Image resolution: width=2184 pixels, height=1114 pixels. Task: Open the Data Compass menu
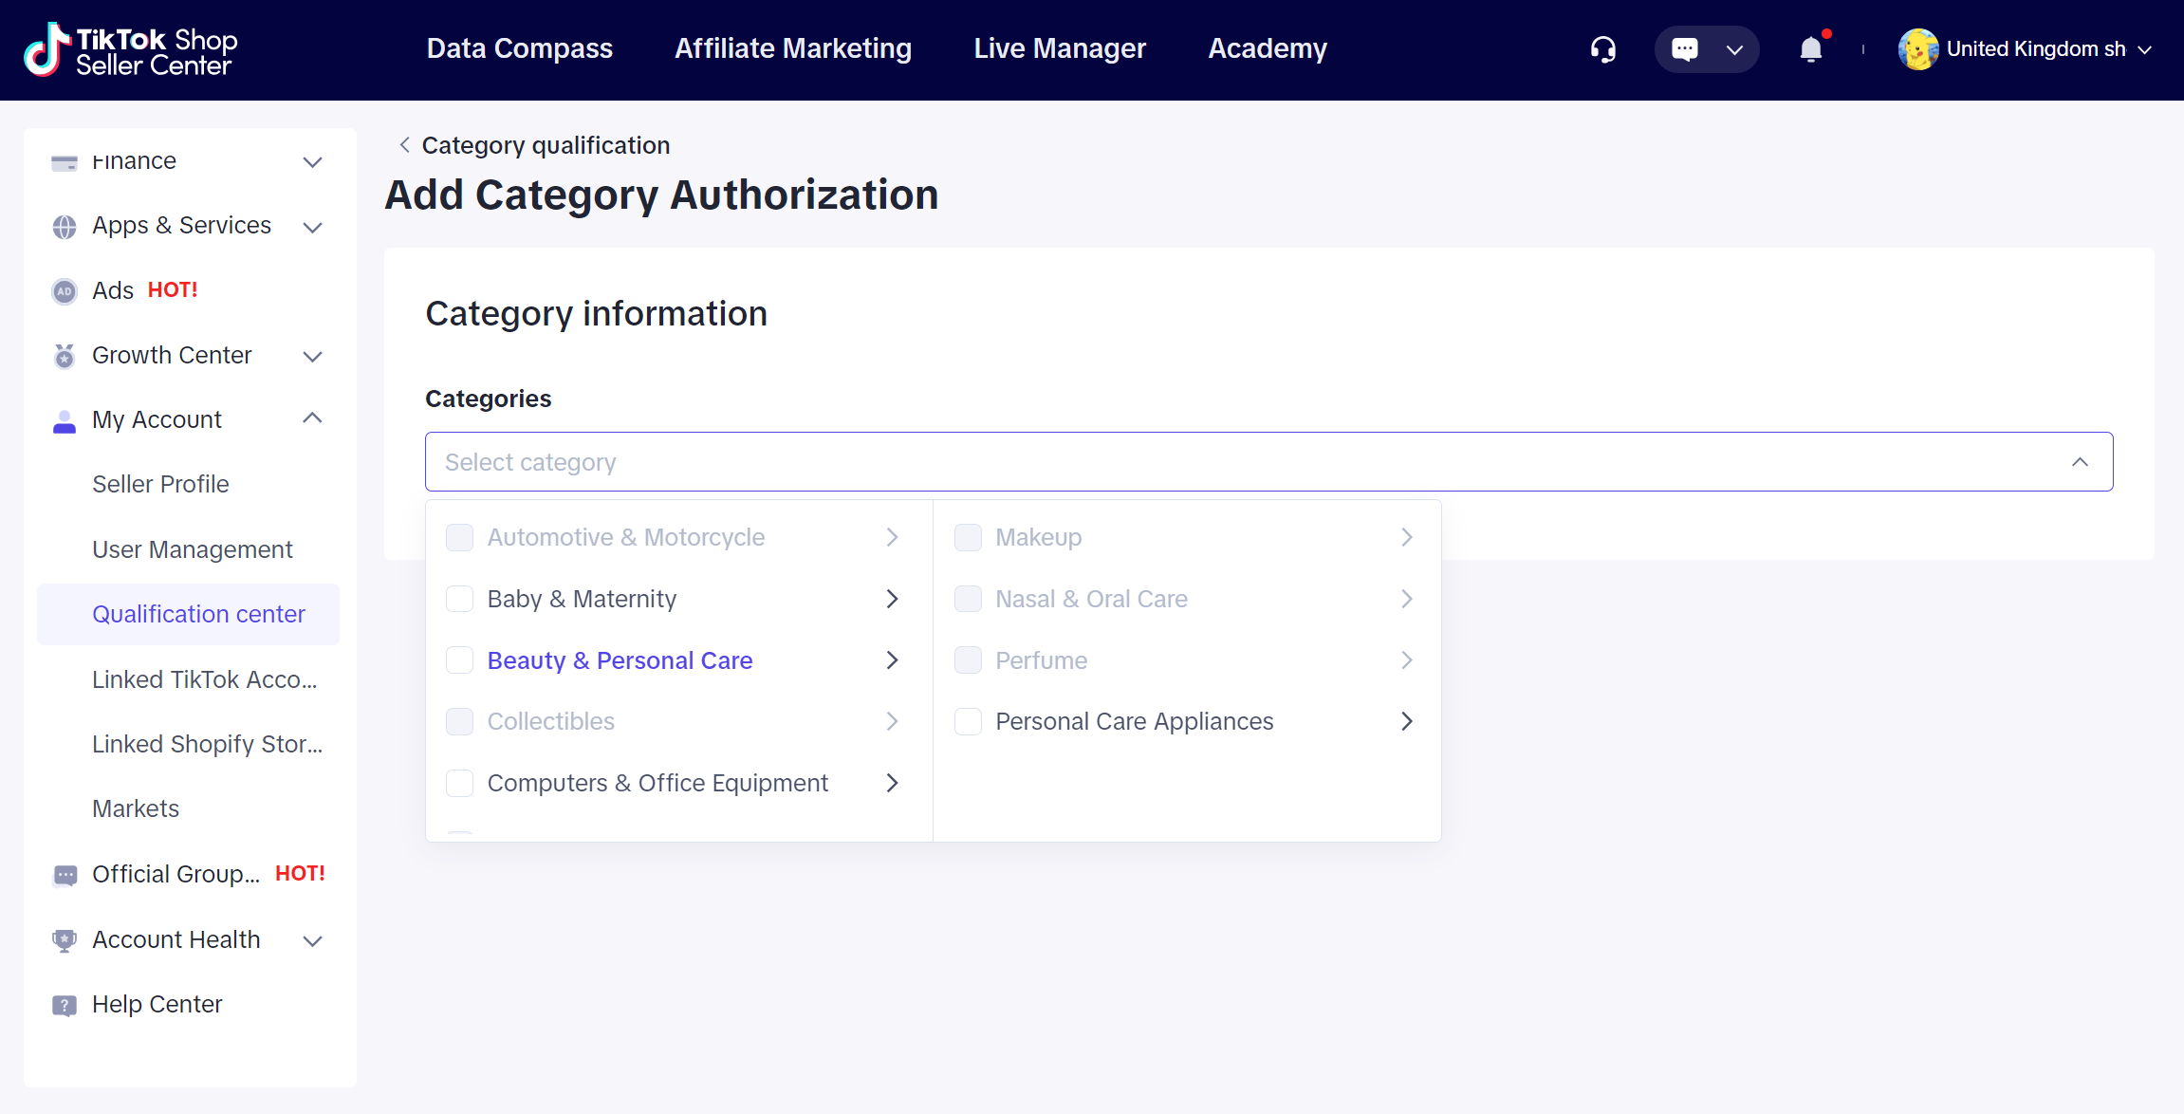click(x=519, y=48)
